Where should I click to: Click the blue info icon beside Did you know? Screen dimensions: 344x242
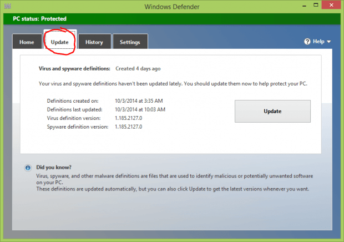tap(27, 168)
